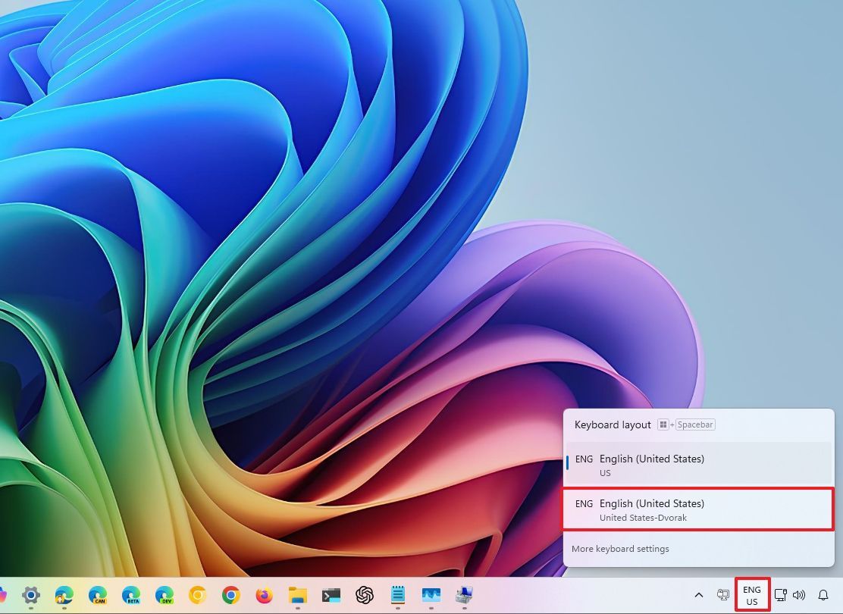843x614 pixels.
Task: Launch Windows Terminal
Action: pos(330,595)
